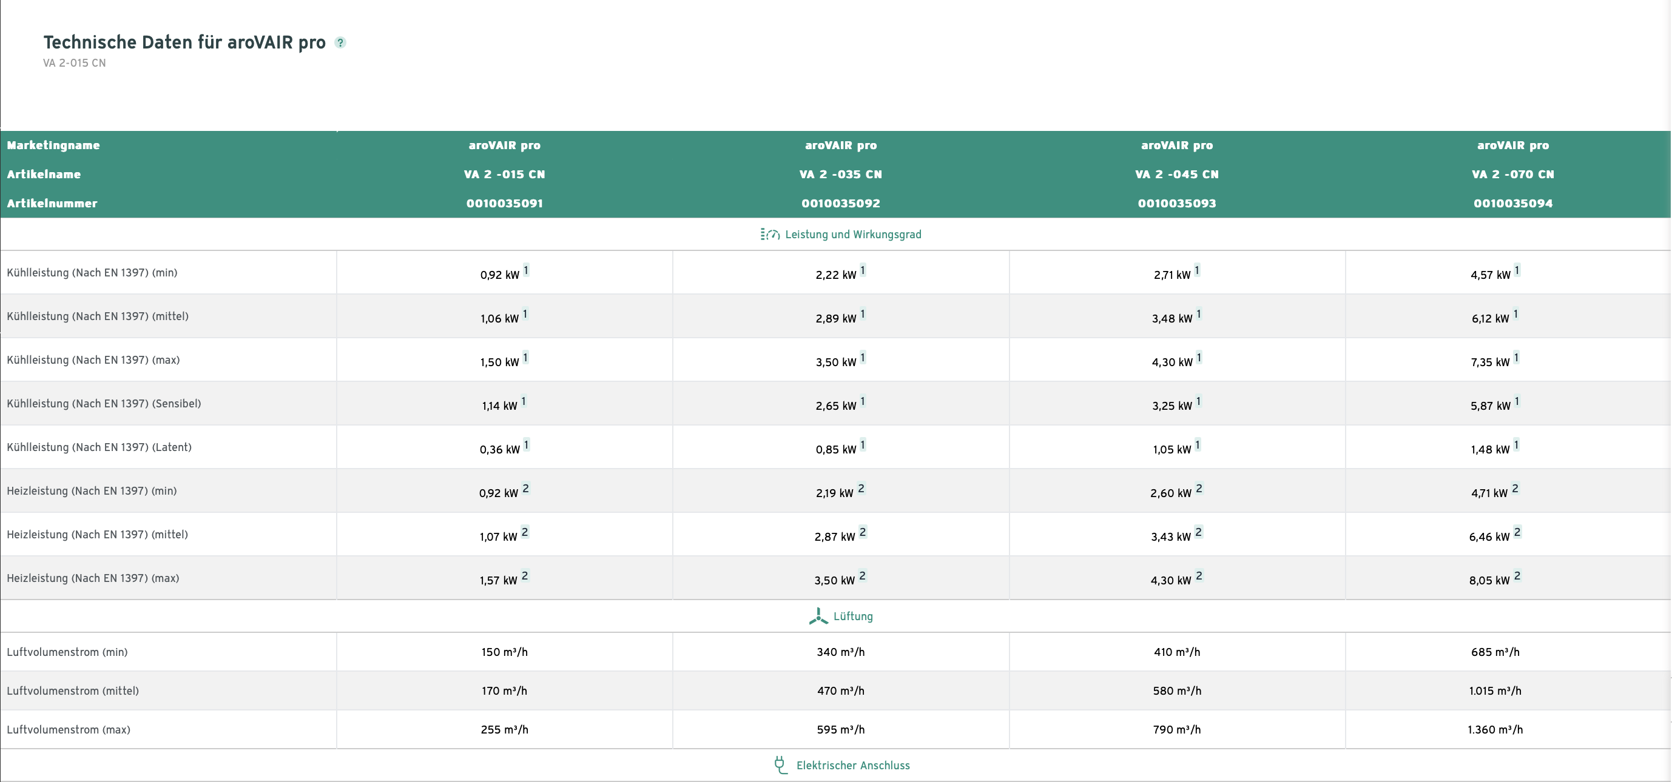This screenshot has height=782, width=1672.
Task: Select the Lüftung section heading
Action: (x=853, y=616)
